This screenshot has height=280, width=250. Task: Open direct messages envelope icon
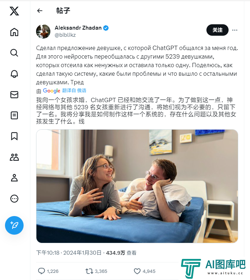(14, 95)
